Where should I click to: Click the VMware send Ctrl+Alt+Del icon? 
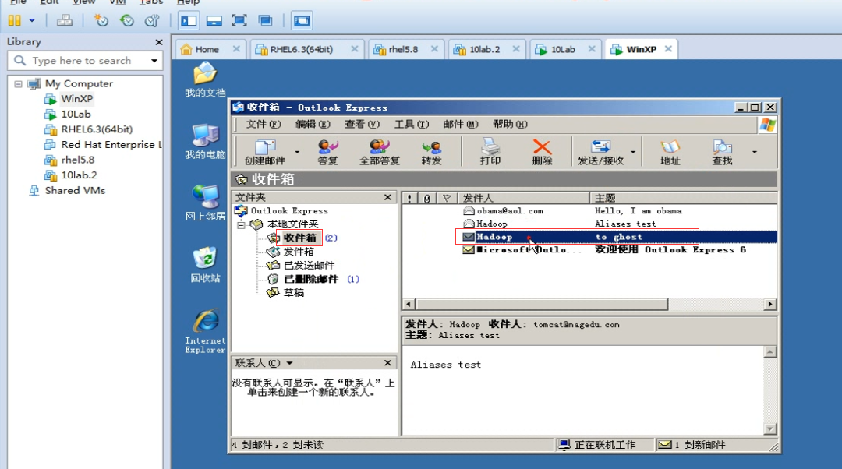65,20
